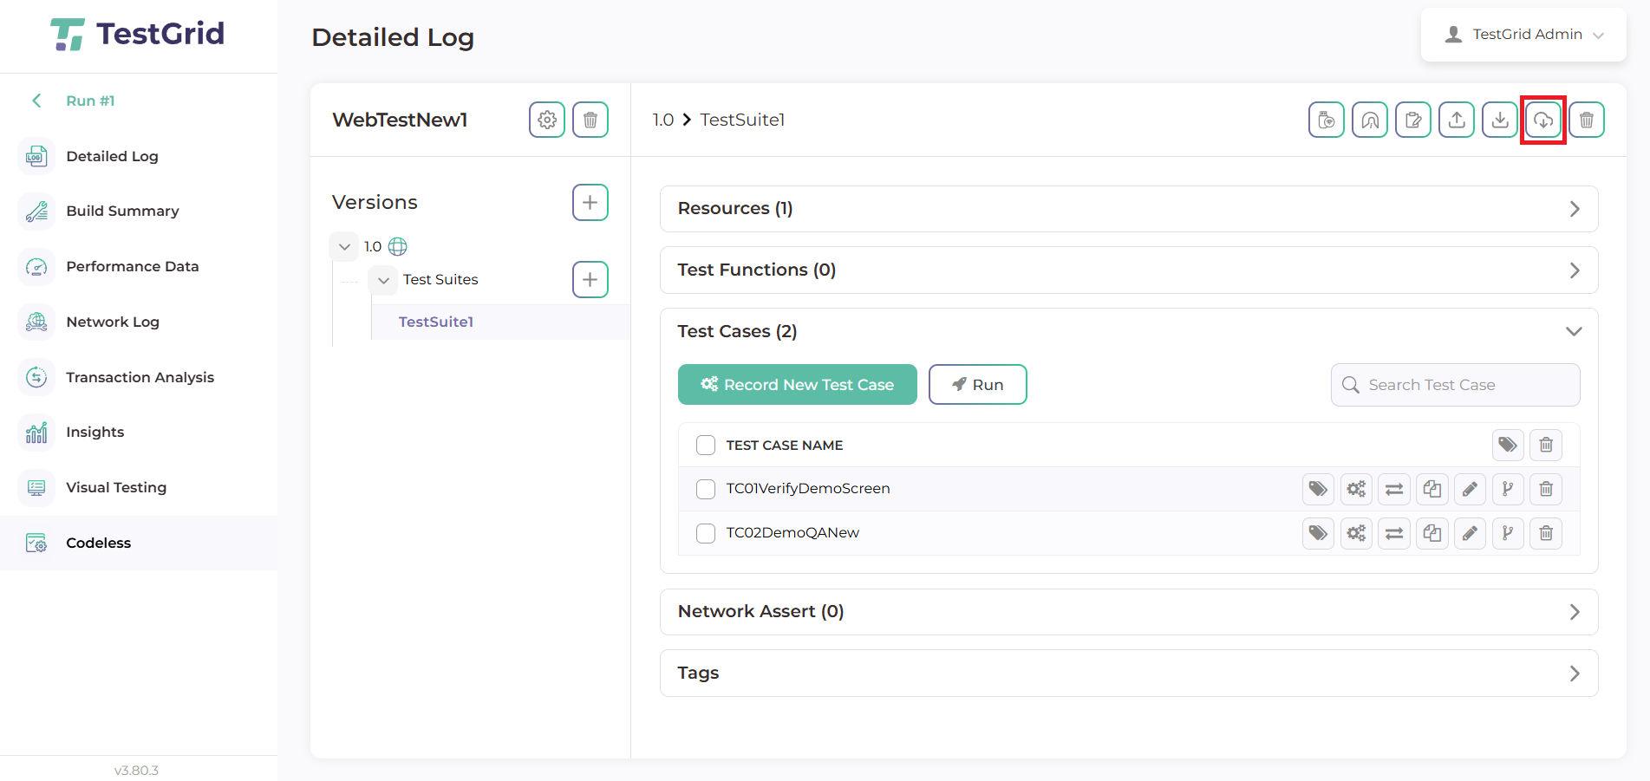The width and height of the screenshot is (1650, 781).
Task: Focus the Search Test Case field
Action: (1456, 385)
